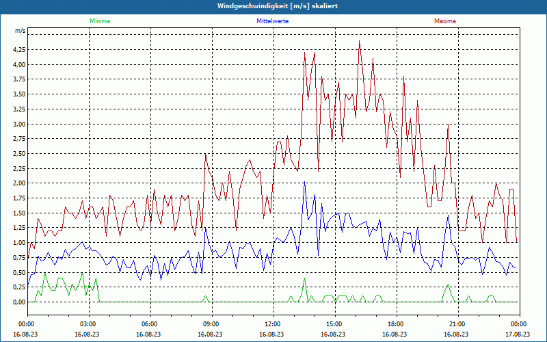Screen dimensions: 547x342
Task: Click the blue Mittelwerte legend label
Action: (x=272, y=21)
